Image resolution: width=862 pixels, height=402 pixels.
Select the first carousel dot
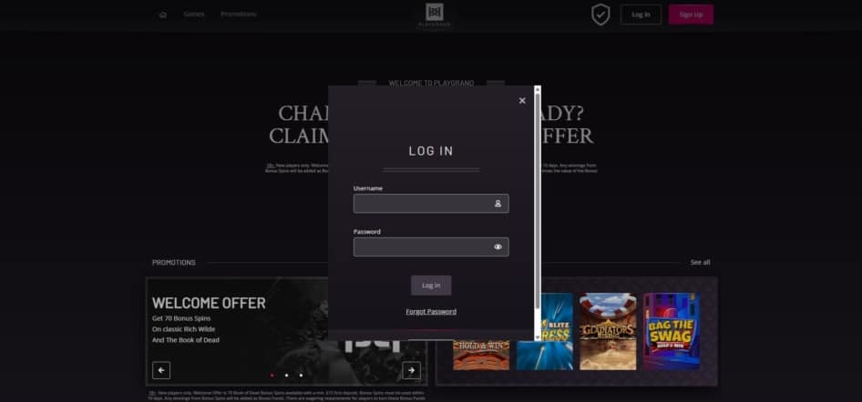coord(272,376)
